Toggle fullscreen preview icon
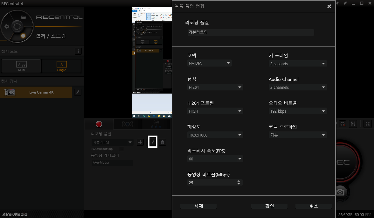Image resolution: width=374 pixels, height=218 pixels. click(x=368, y=124)
